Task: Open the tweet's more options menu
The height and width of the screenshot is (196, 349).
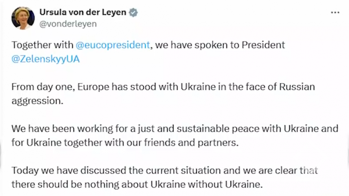Action: tap(335, 13)
